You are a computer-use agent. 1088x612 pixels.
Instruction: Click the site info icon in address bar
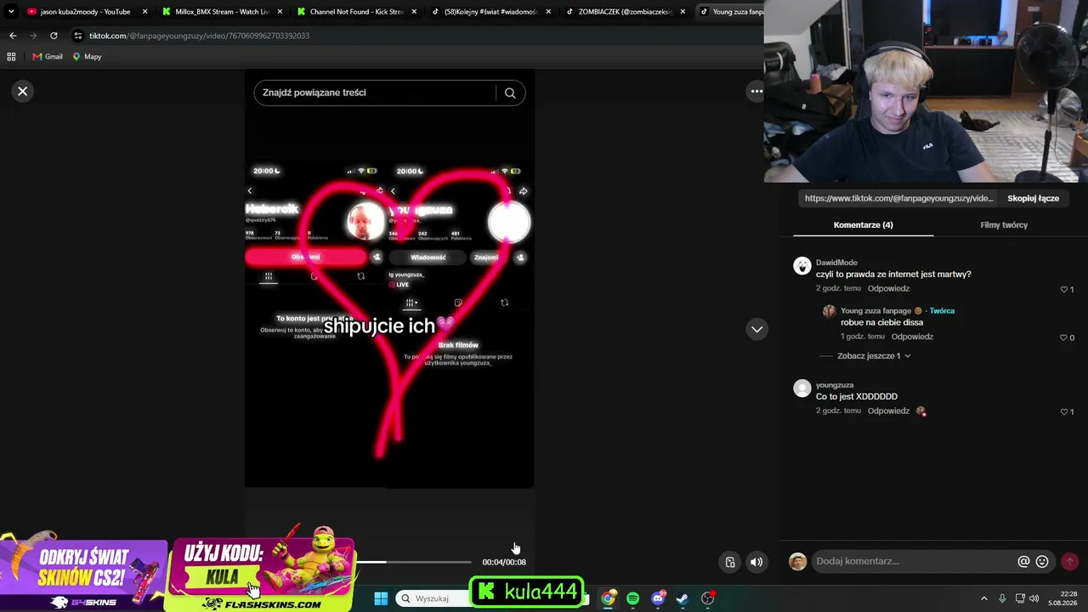[77, 36]
